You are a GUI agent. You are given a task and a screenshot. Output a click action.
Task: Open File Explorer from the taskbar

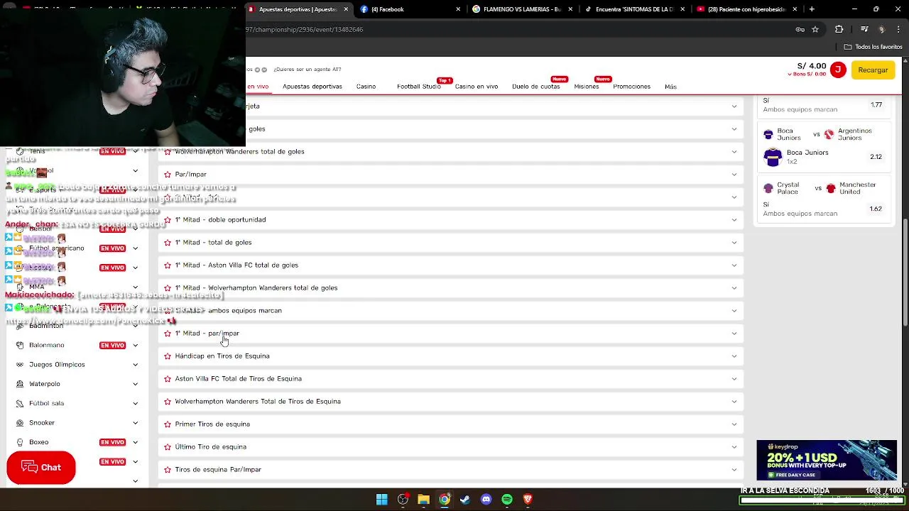click(423, 500)
